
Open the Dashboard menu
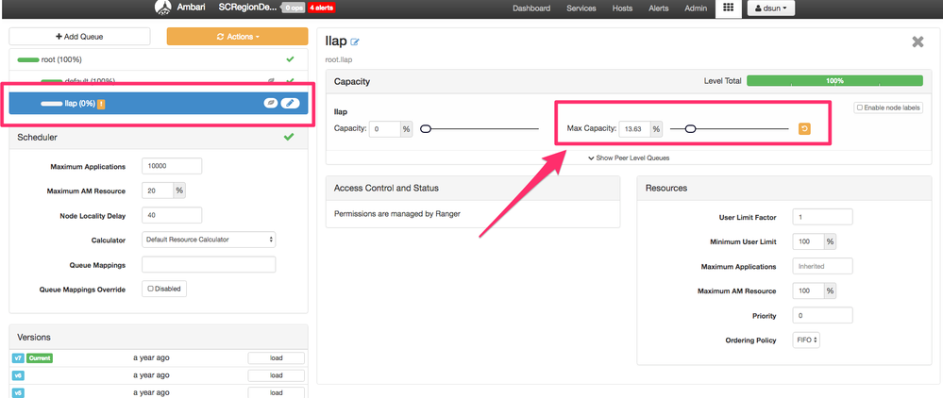pos(531,8)
